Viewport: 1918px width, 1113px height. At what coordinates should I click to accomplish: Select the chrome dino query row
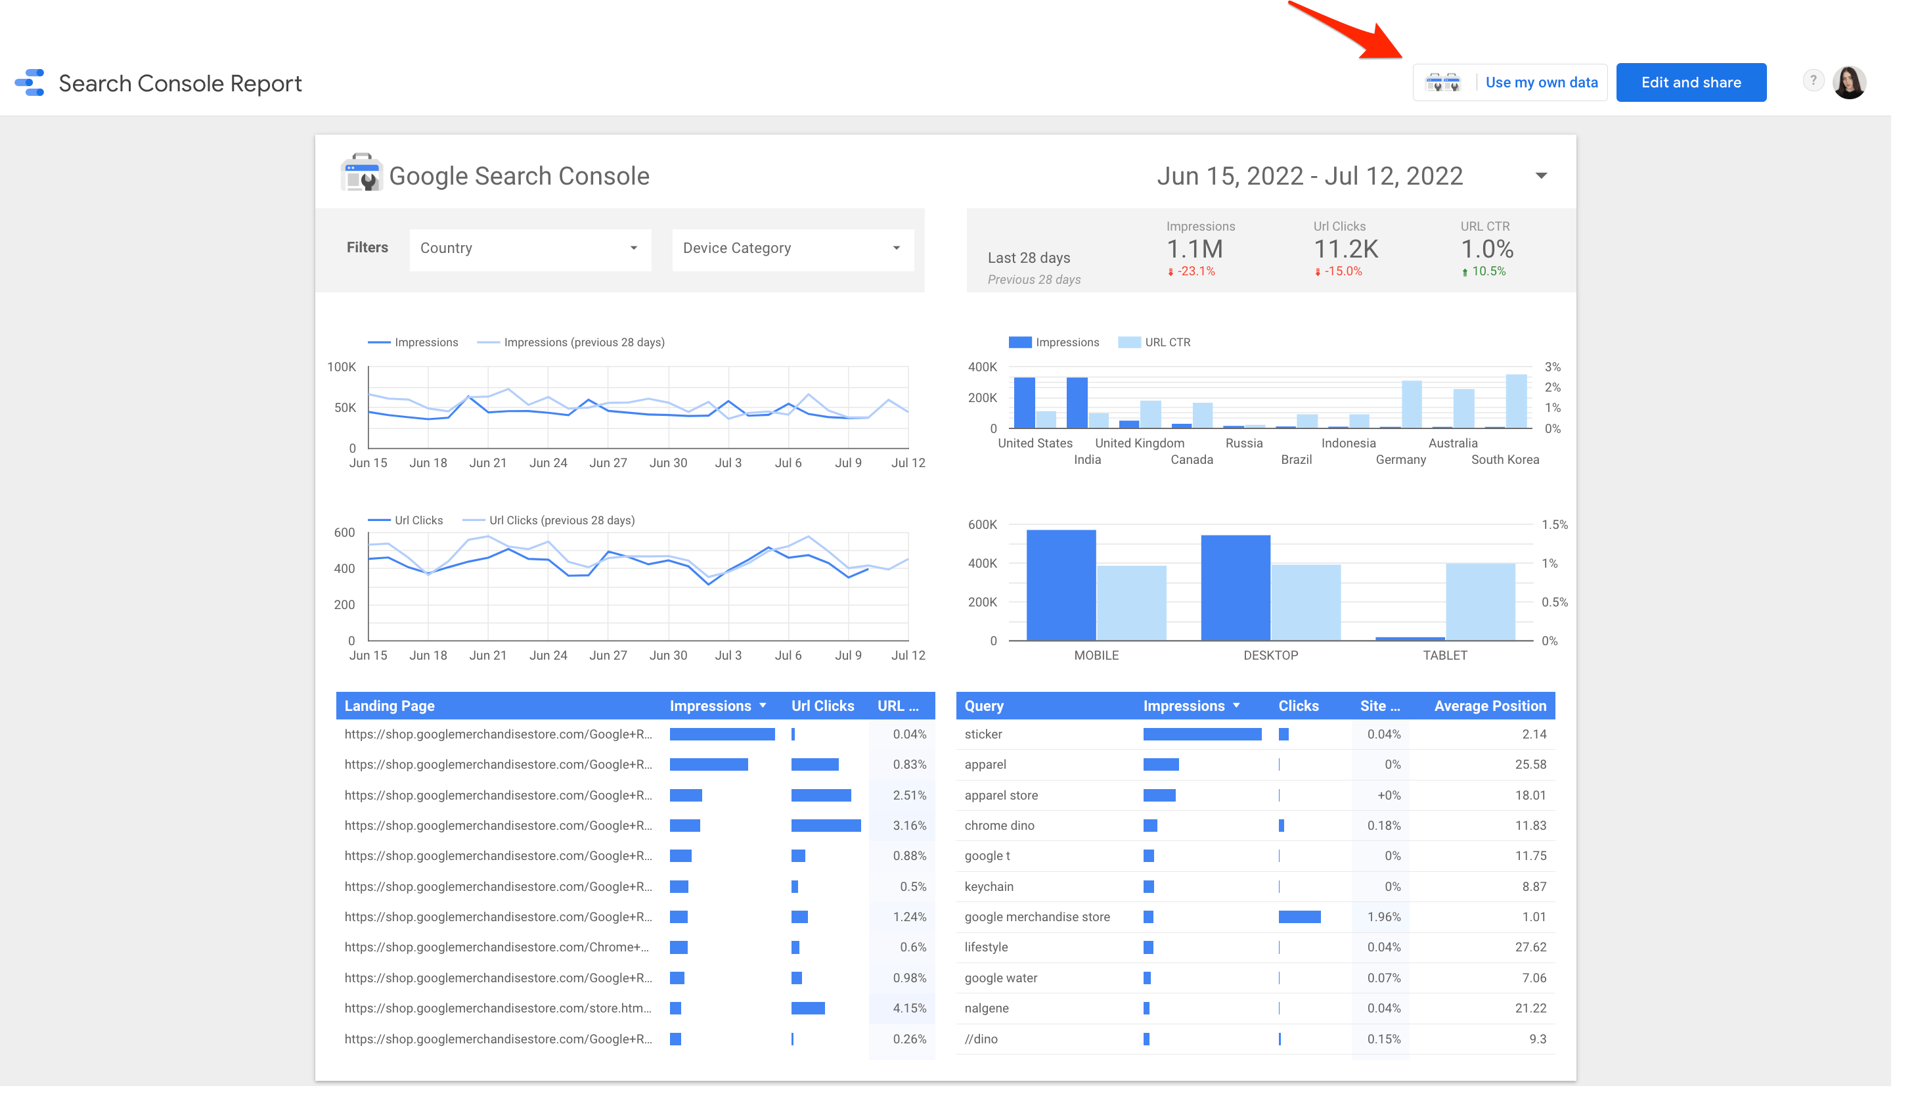coord(1255,826)
